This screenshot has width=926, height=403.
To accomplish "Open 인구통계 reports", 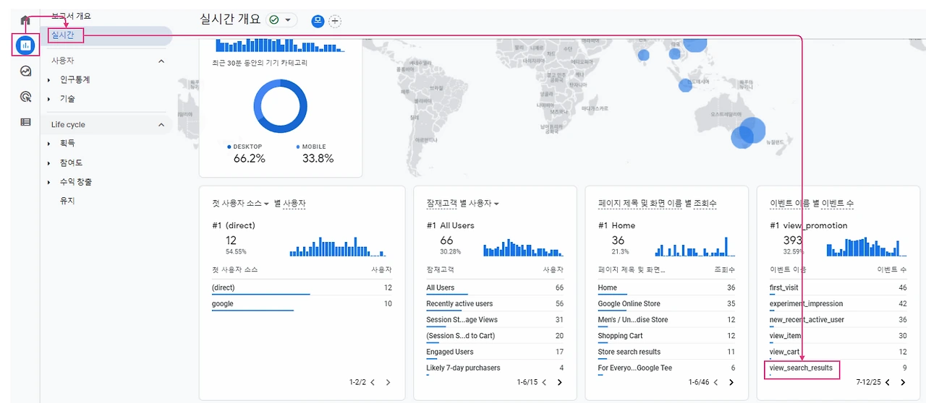I will (75, 80).
